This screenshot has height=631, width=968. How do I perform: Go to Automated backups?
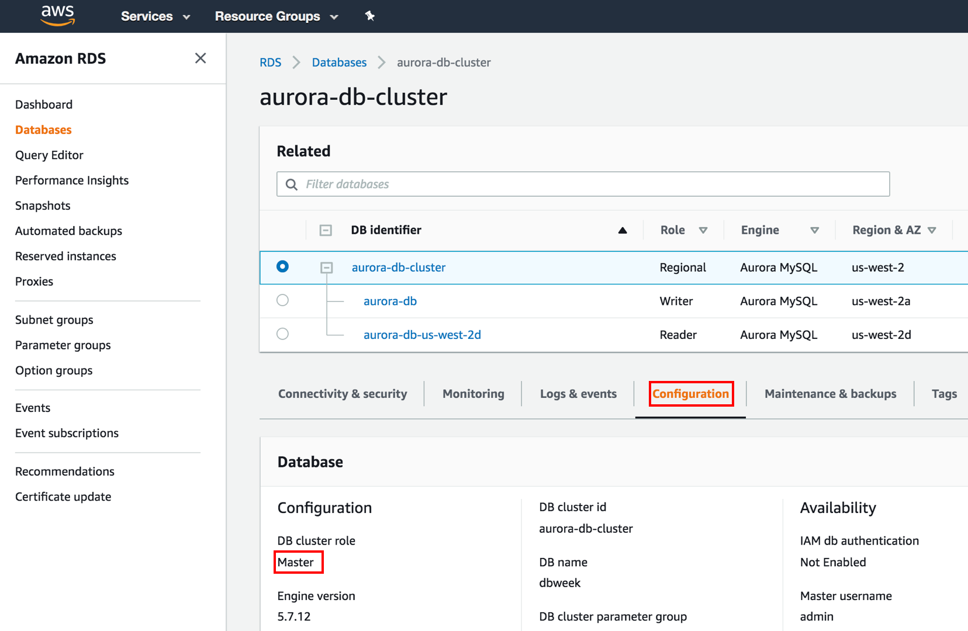click(68, 231)
